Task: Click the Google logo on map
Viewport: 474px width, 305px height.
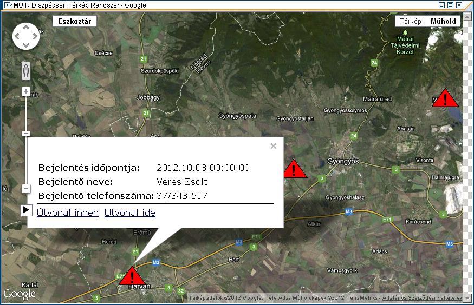Action: pyautogui.click(x=20, y=294)
